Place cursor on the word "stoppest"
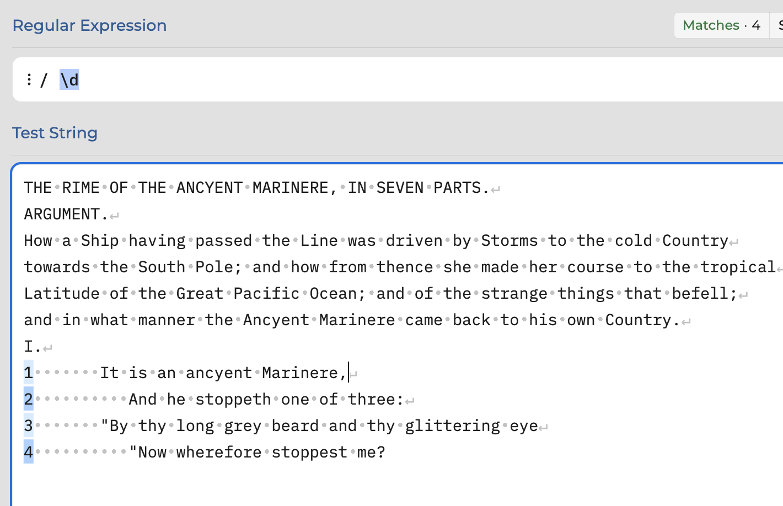 (x=309, y=452)
